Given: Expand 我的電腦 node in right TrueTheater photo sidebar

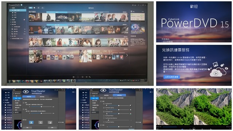Looking at the screenshot, I should [82, 103].
